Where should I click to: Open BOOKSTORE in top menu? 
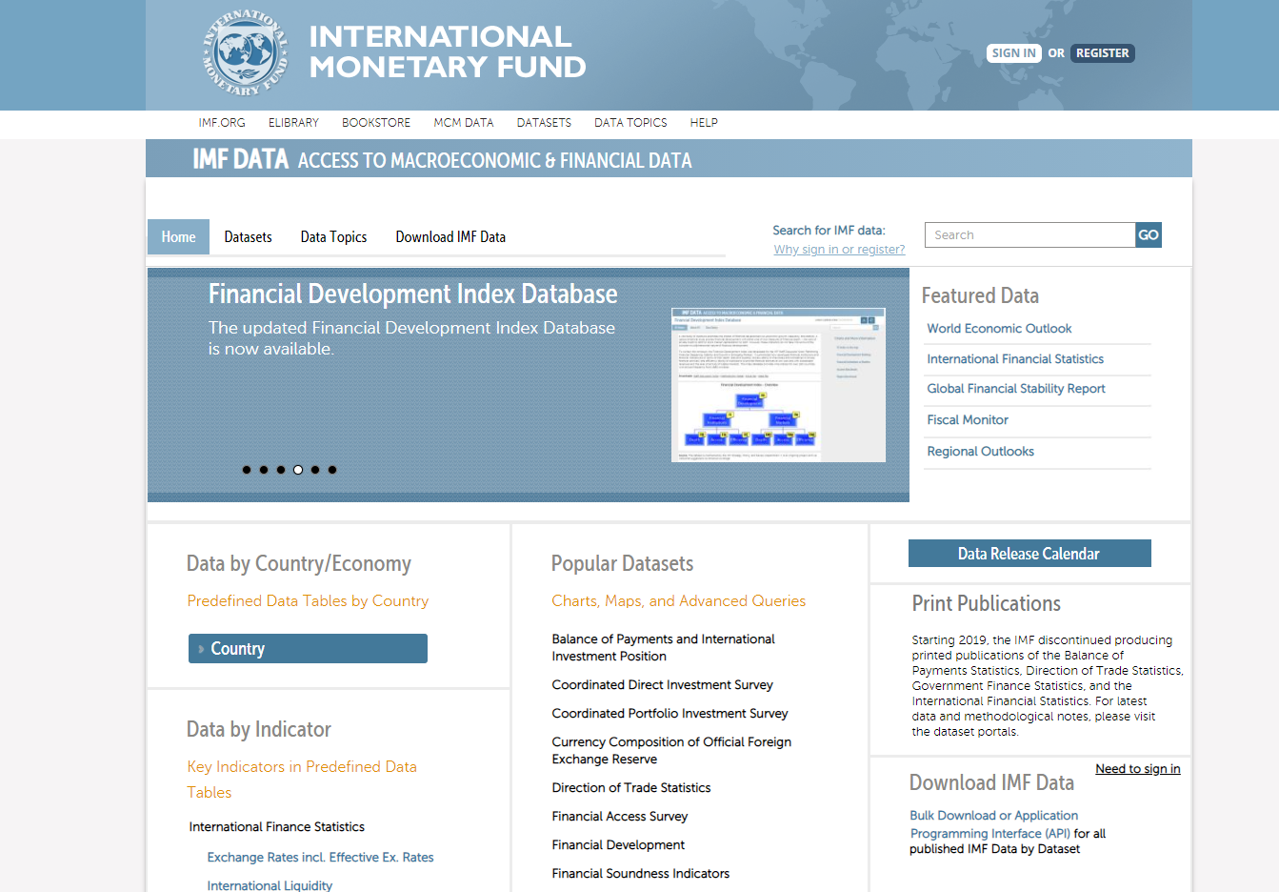[376, 123]
